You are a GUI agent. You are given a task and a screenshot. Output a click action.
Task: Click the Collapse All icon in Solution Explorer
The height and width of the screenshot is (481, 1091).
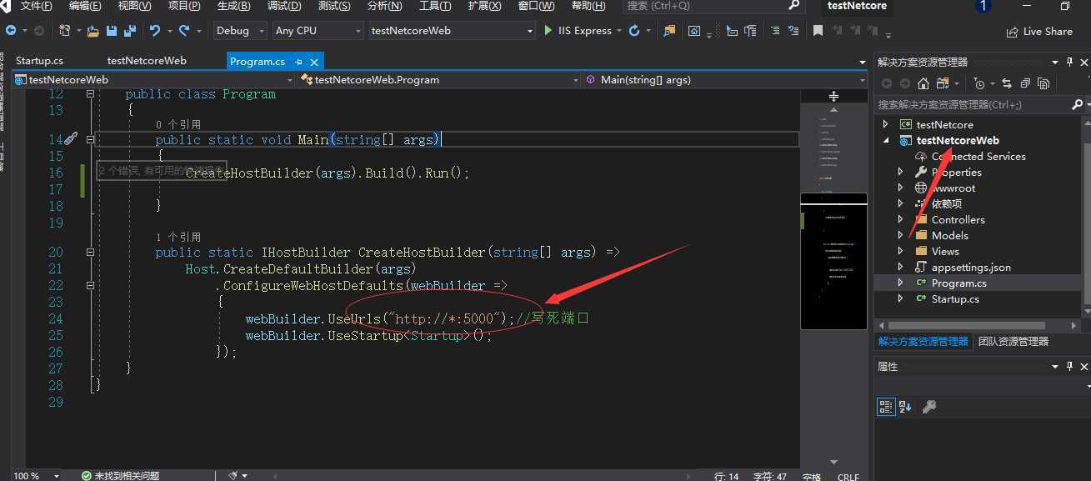tap(1024, 83)
